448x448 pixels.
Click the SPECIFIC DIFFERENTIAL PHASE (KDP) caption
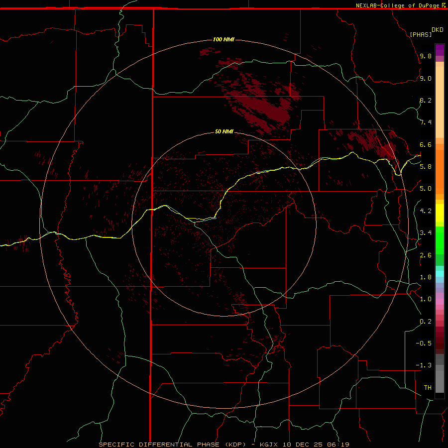click(172, 445)
